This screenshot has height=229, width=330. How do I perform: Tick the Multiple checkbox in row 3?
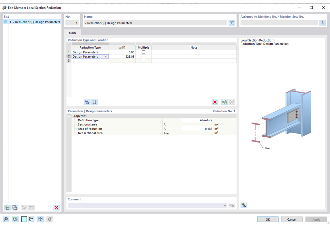click(143, 60)
